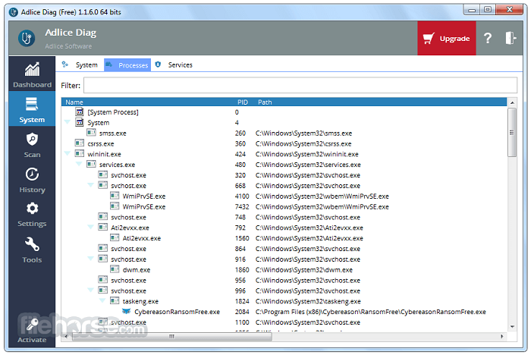Click the Activate key icon
531x355 pixels.
point(32,325)
